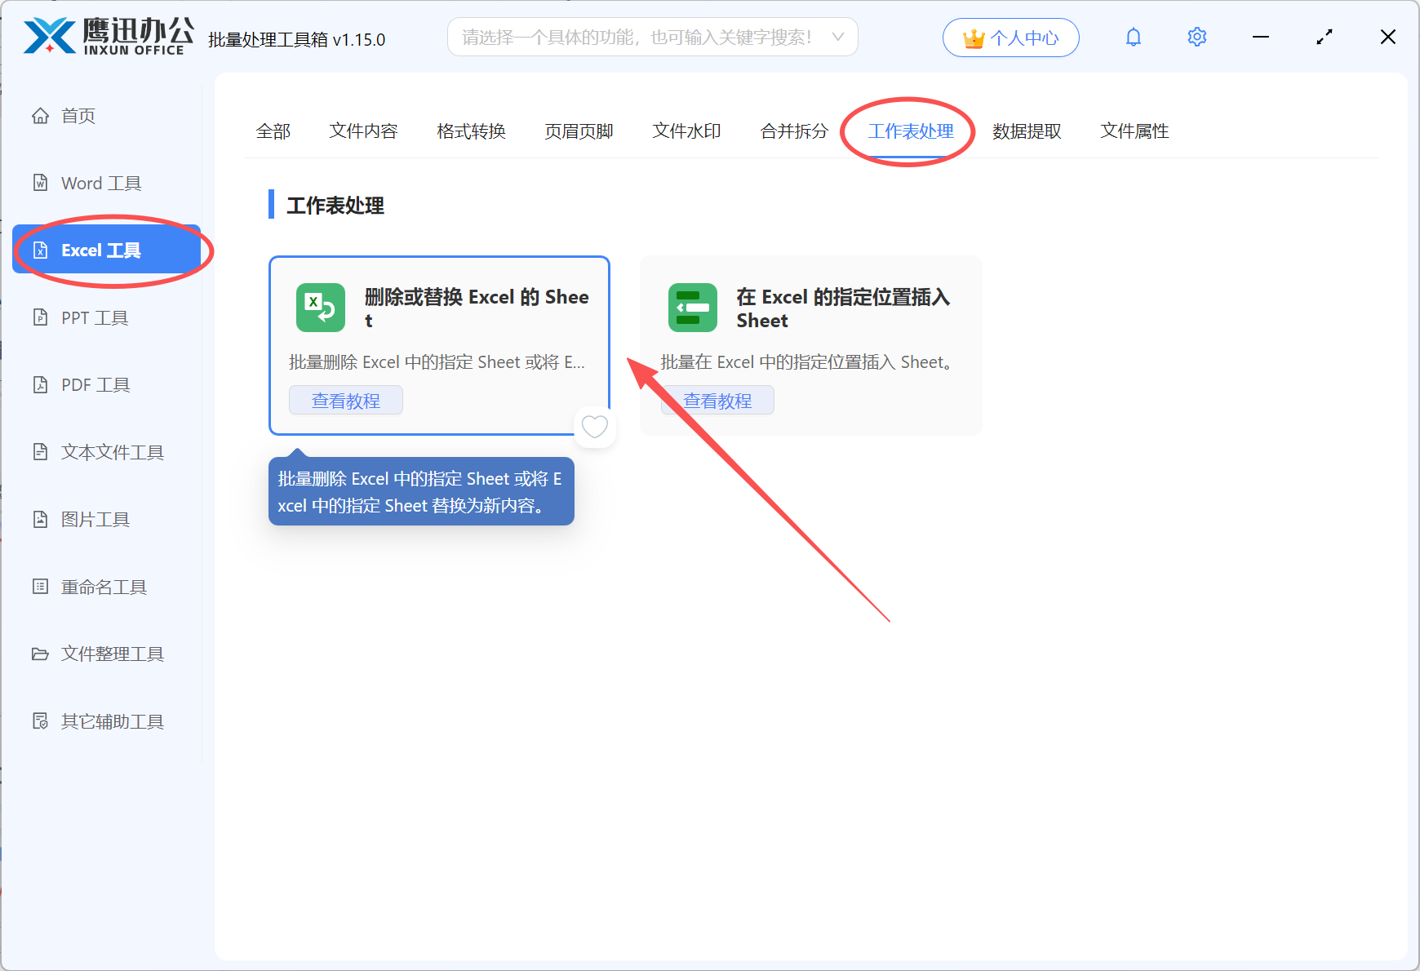Open Word 工具 in the sidebar
Screen dimensions: 1420x971
(101, 183)
